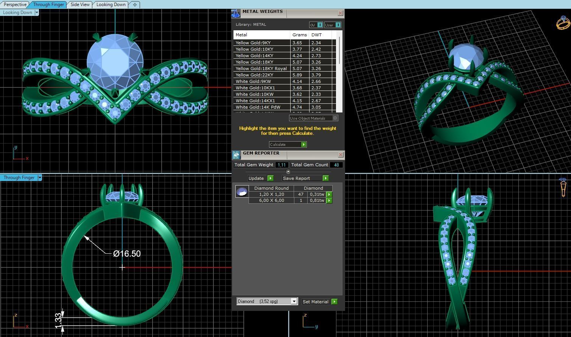571x337 pixels.
Task: Open the Looking Down viewport dropdown
Action: pos(37,12)
